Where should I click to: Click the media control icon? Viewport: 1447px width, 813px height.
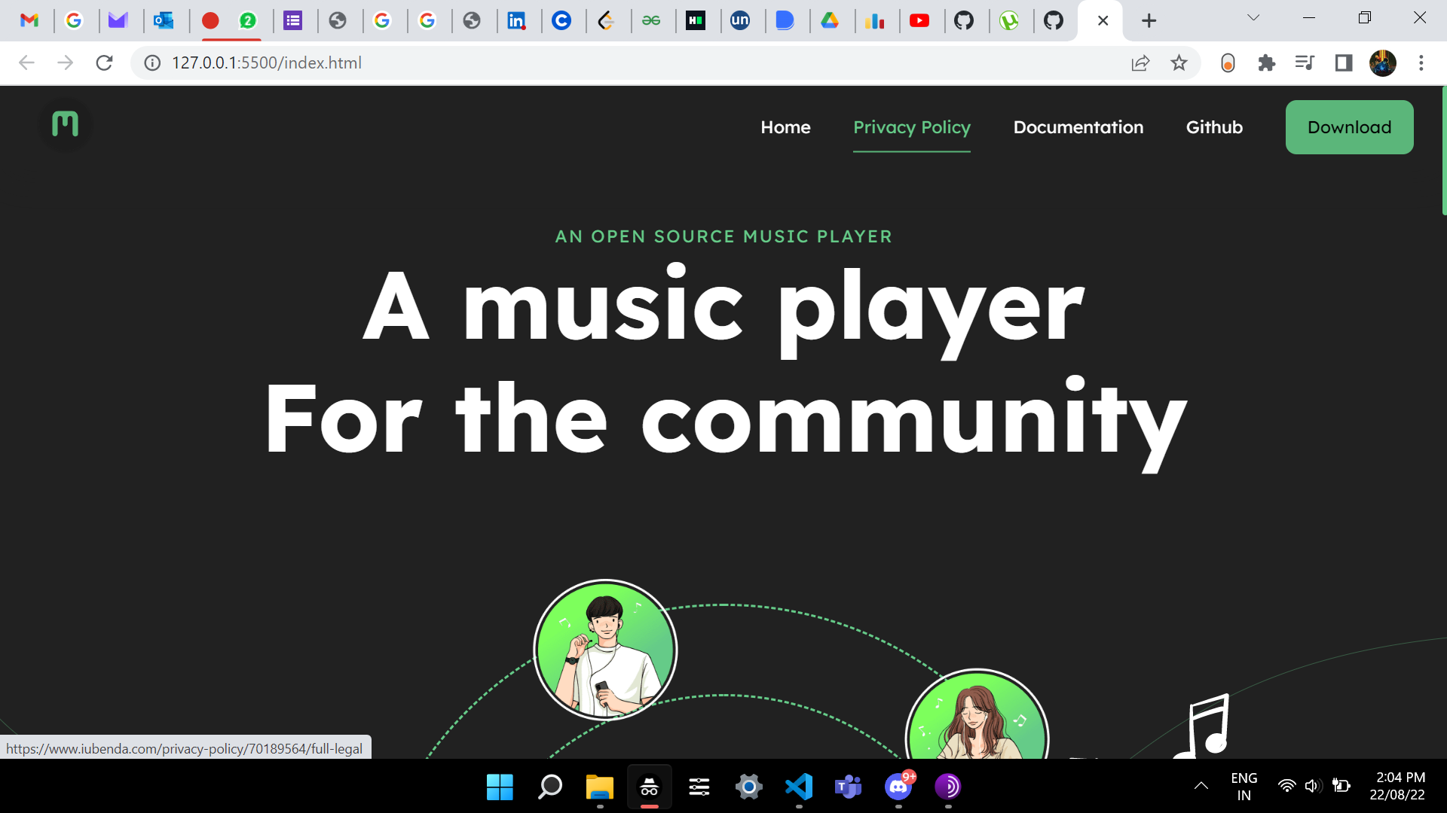click(x=1305, y=63)
